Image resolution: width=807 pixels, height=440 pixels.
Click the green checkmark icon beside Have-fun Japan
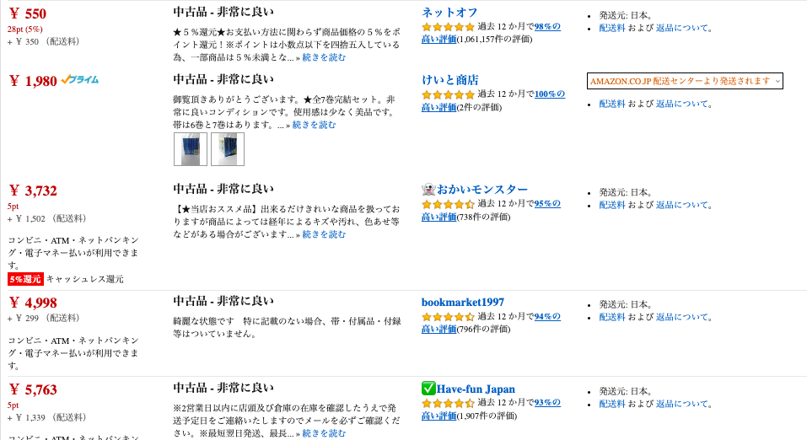click(x=428, y=389)
